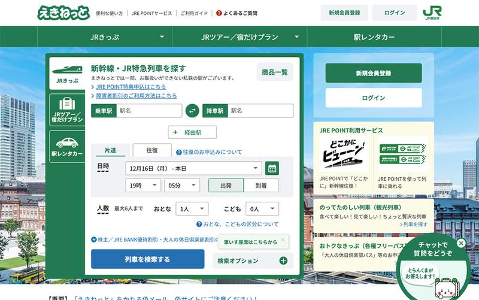Viewport: 479px width, 300px height.
Task: Expand JRツアー/宿だけプラン navigation menu
Action: pos(239,37)
